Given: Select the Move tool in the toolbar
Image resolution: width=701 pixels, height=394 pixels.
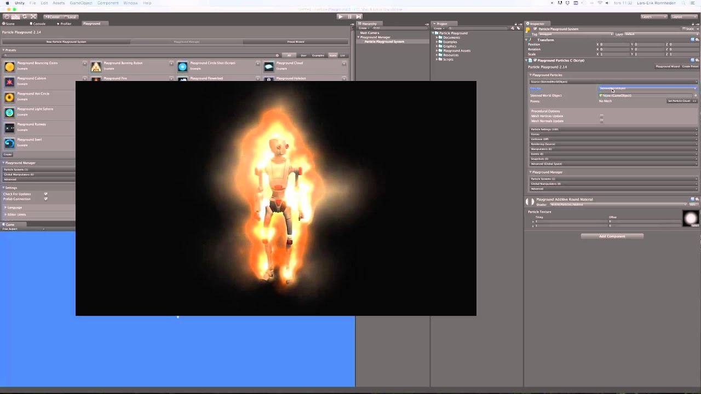Looking at the screenshot, I should 16,16.
